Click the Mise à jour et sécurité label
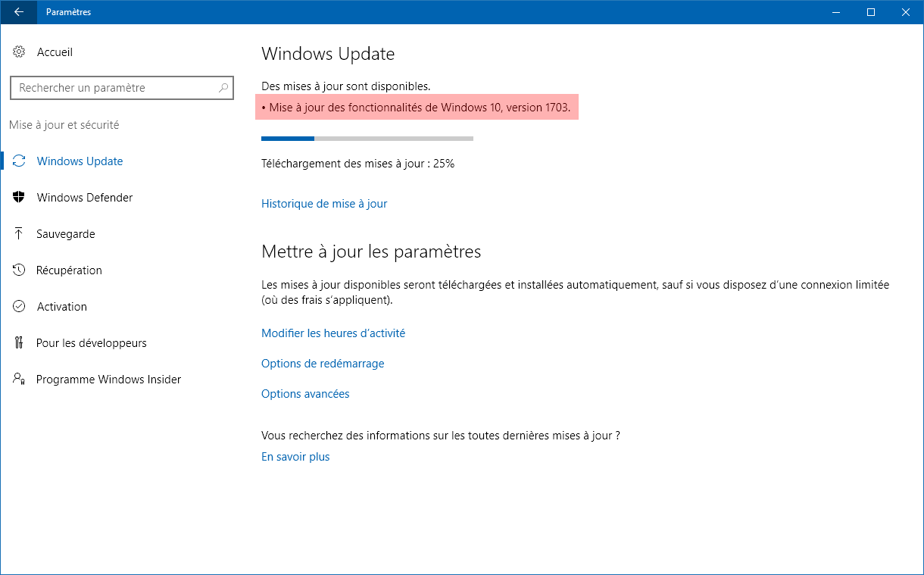This screenshot has width=924, height=575. tap(64, 125)
